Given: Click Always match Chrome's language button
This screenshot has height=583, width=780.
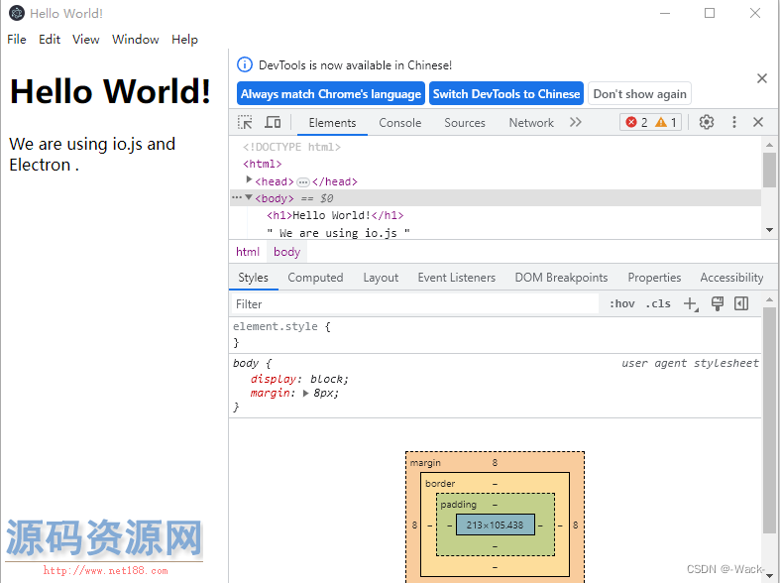Looking at the screenshot, I should (331, 93).
